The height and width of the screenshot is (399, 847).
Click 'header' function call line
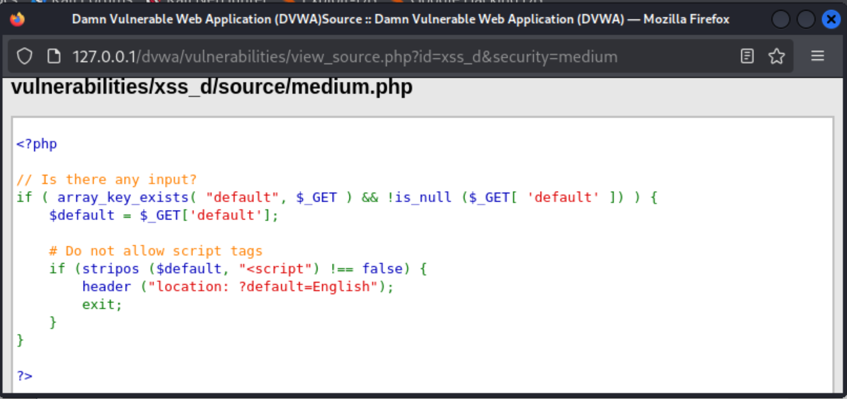238,286
